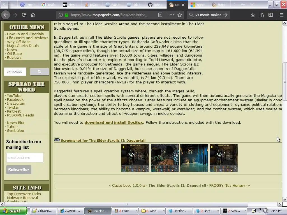Open the blue dungeon screenshot thumbnail
Screen dimensions: 287x215
(194, 158)
